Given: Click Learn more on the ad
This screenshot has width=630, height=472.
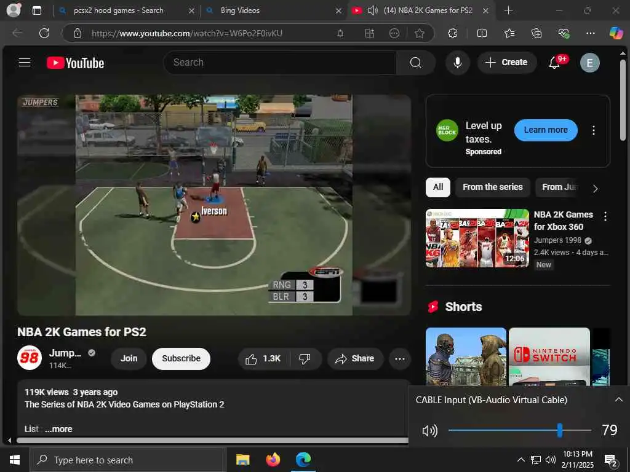Looking at the screenshot, I should [546, 130].
